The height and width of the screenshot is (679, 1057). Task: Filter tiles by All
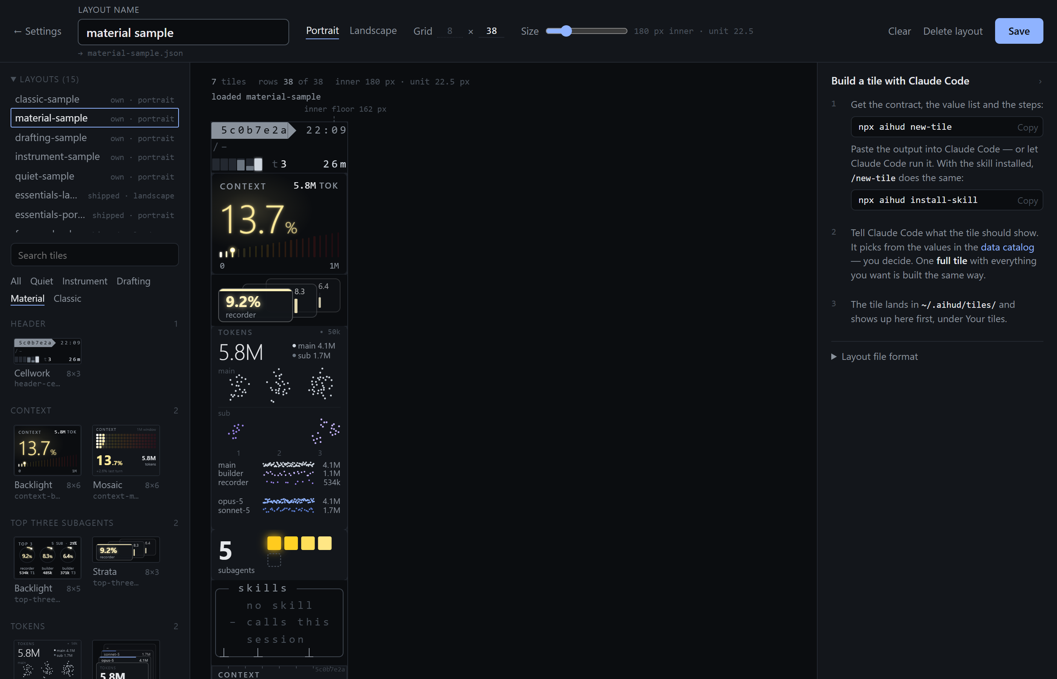point(15,281)
